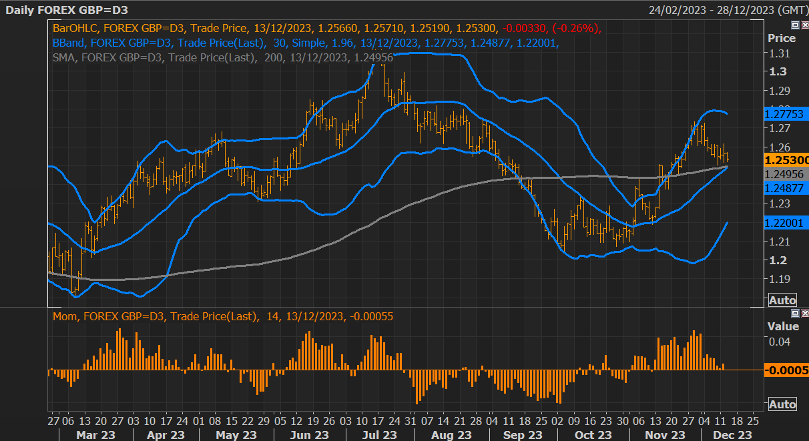This screenshot has width=809, height=441.
Task: Click the Aug 23 month label
Action: (451, 435)
